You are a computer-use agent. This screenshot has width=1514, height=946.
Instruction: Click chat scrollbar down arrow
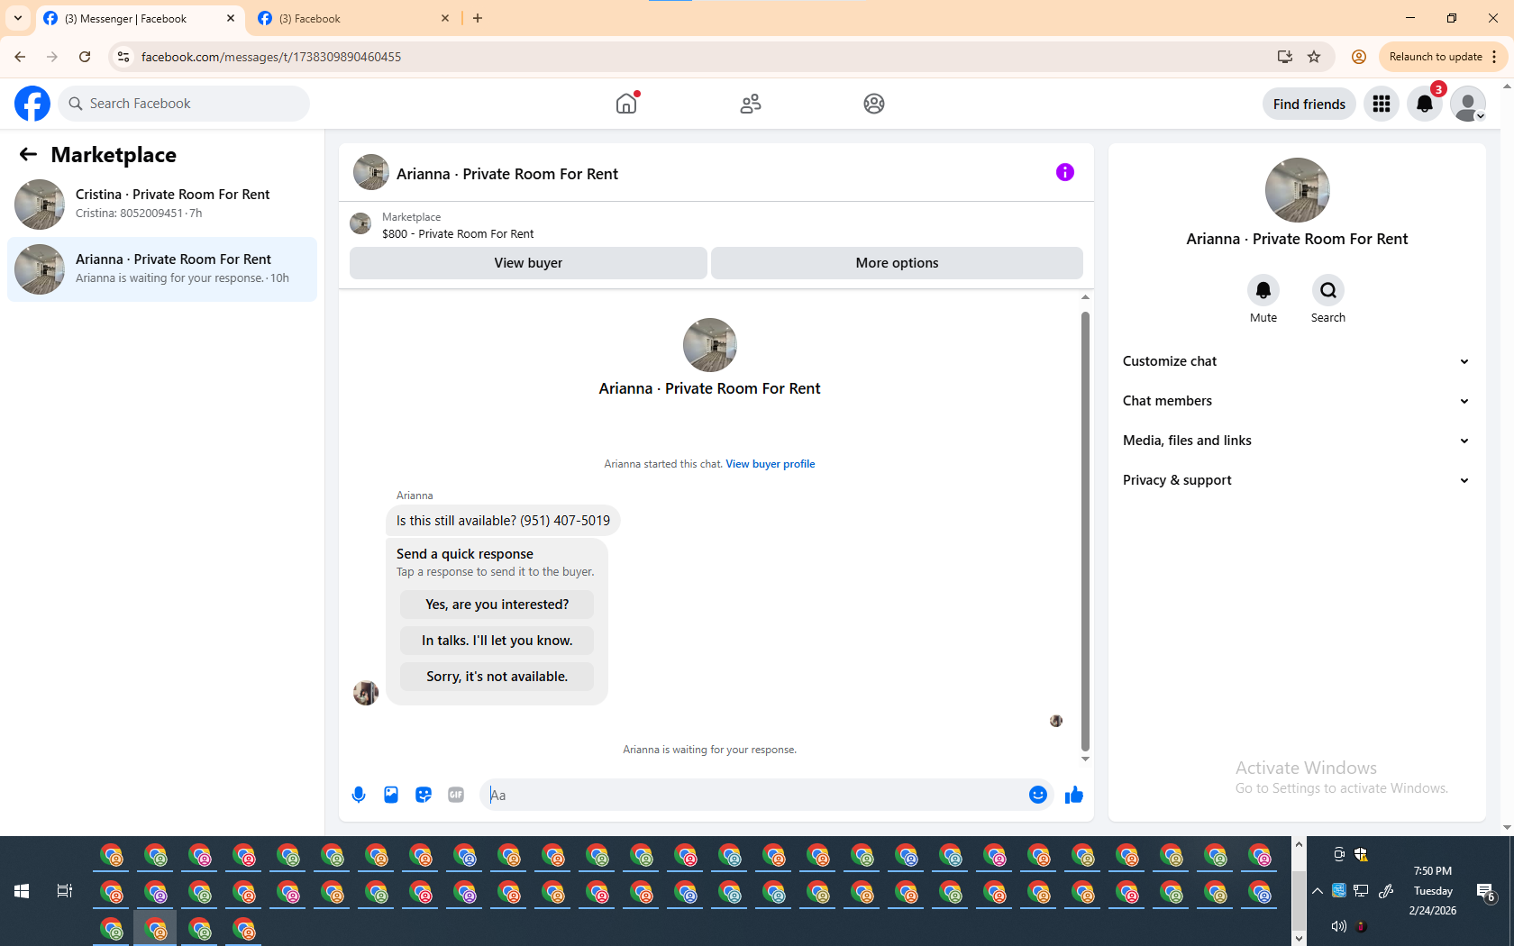1085,759
